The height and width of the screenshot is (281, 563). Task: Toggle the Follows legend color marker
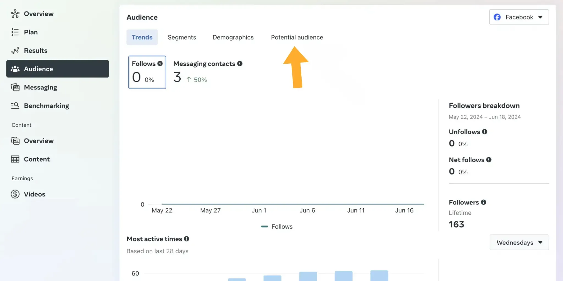[x=264, y=226]
